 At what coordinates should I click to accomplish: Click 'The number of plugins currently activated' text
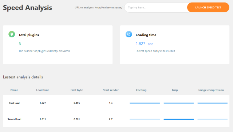click(x=44, y=51)
